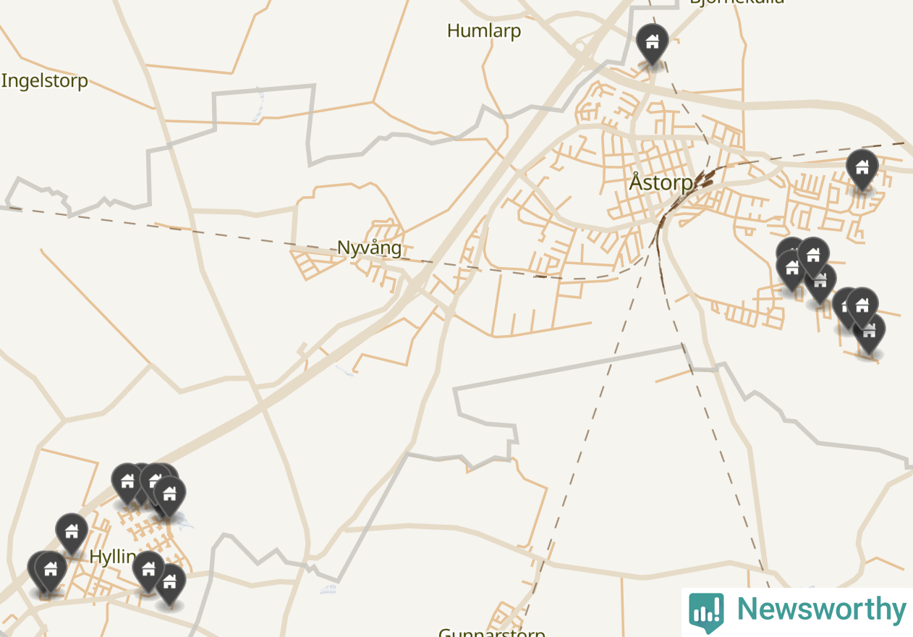Select the lone house marker far east of Åstorp
Image resolution: width=913 pixels, height=637 pixels.
pyautogui.click(x=862, y=169)
